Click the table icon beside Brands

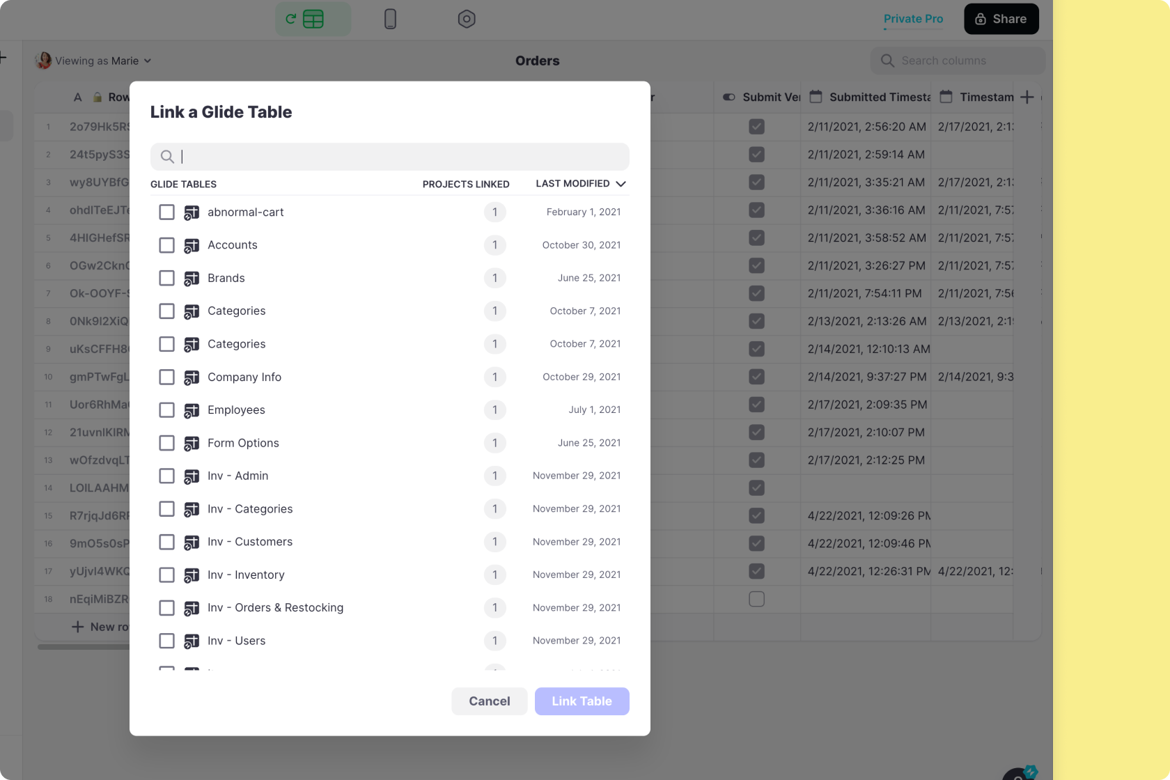coord(192,279)
